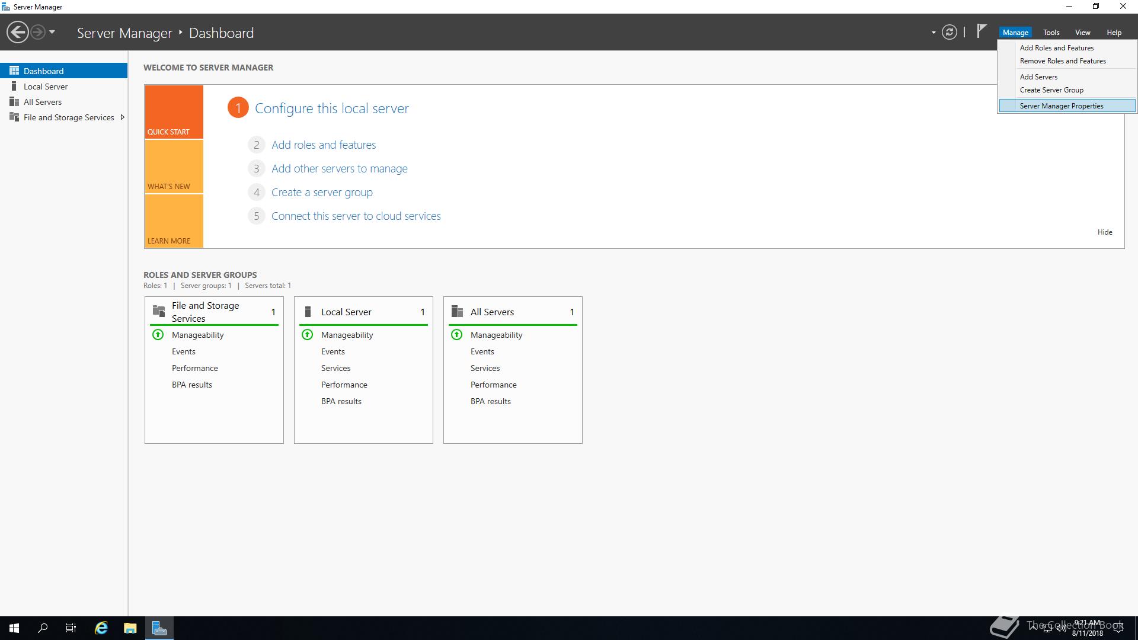Open BPA results in Local Server tile
Viewport: 1138px width, 640px height.
pos(341,401)
